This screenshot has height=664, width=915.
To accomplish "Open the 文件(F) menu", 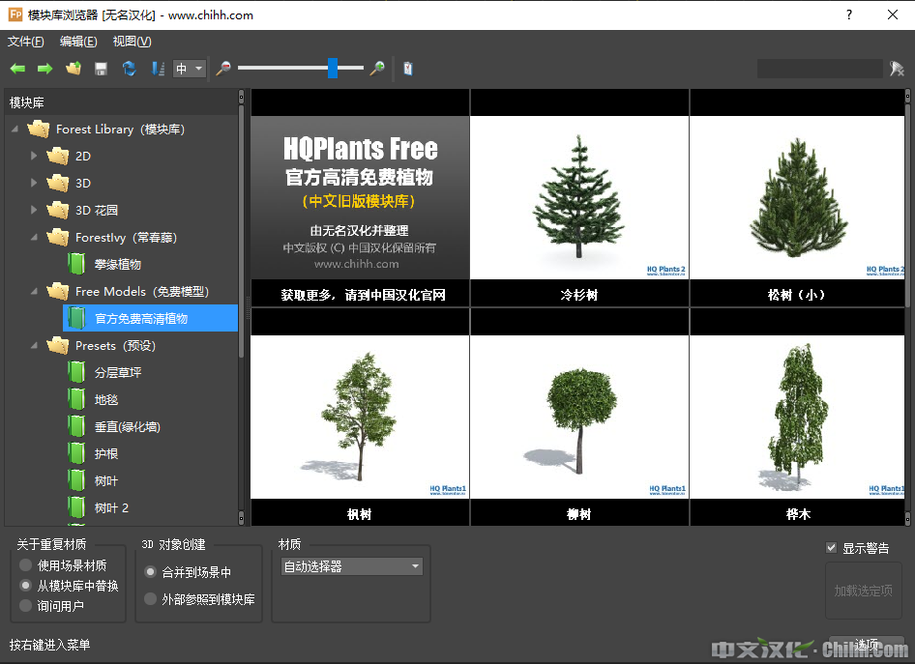I will [x=26, y=42].
